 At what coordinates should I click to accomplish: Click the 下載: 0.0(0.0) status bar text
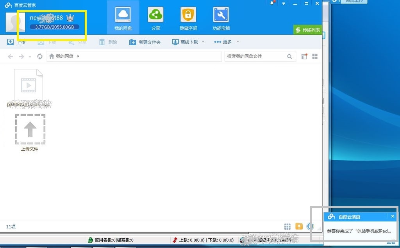click(x=221, y=240)
